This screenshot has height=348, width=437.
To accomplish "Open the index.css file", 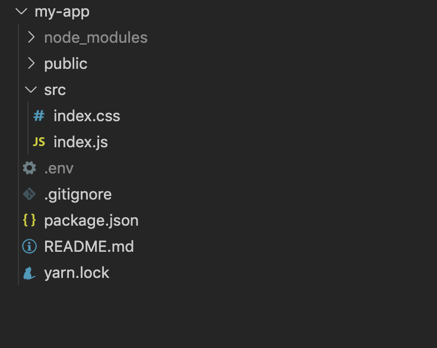I will [87, 116].
